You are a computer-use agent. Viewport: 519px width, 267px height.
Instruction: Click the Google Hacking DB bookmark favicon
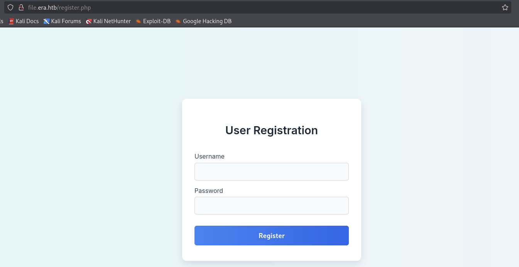click(x=178, y=21)
